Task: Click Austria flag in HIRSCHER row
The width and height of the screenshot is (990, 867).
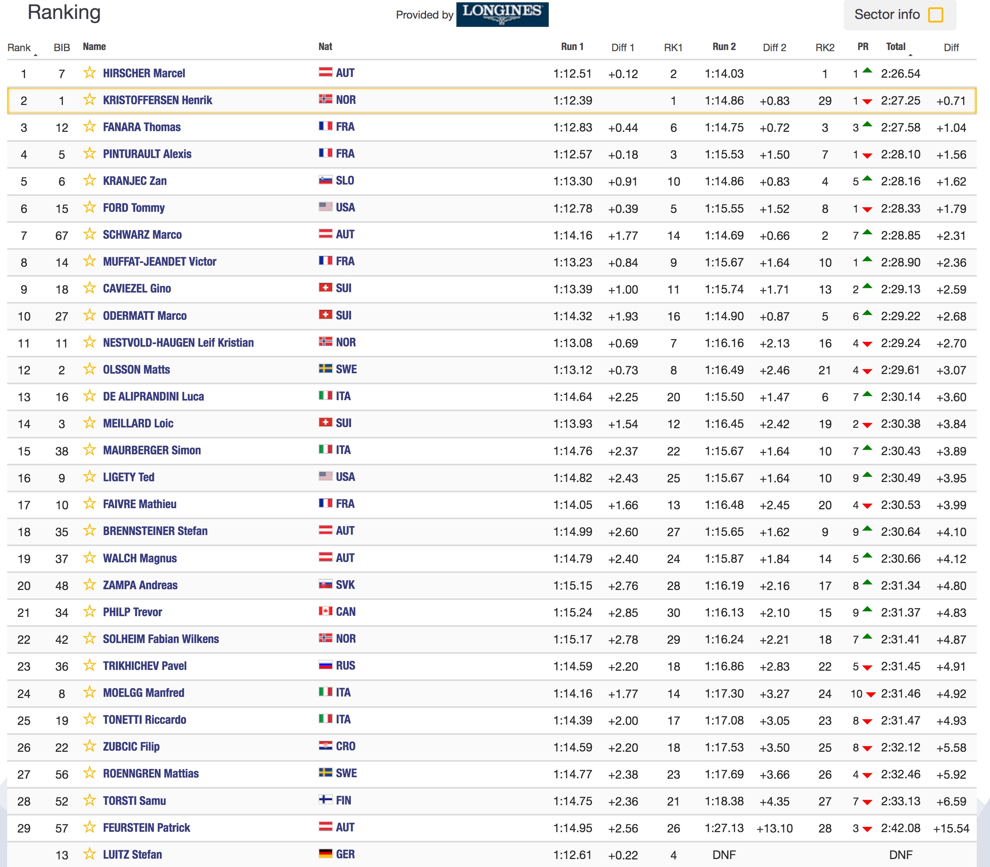Action: click(x=325, y=73)
